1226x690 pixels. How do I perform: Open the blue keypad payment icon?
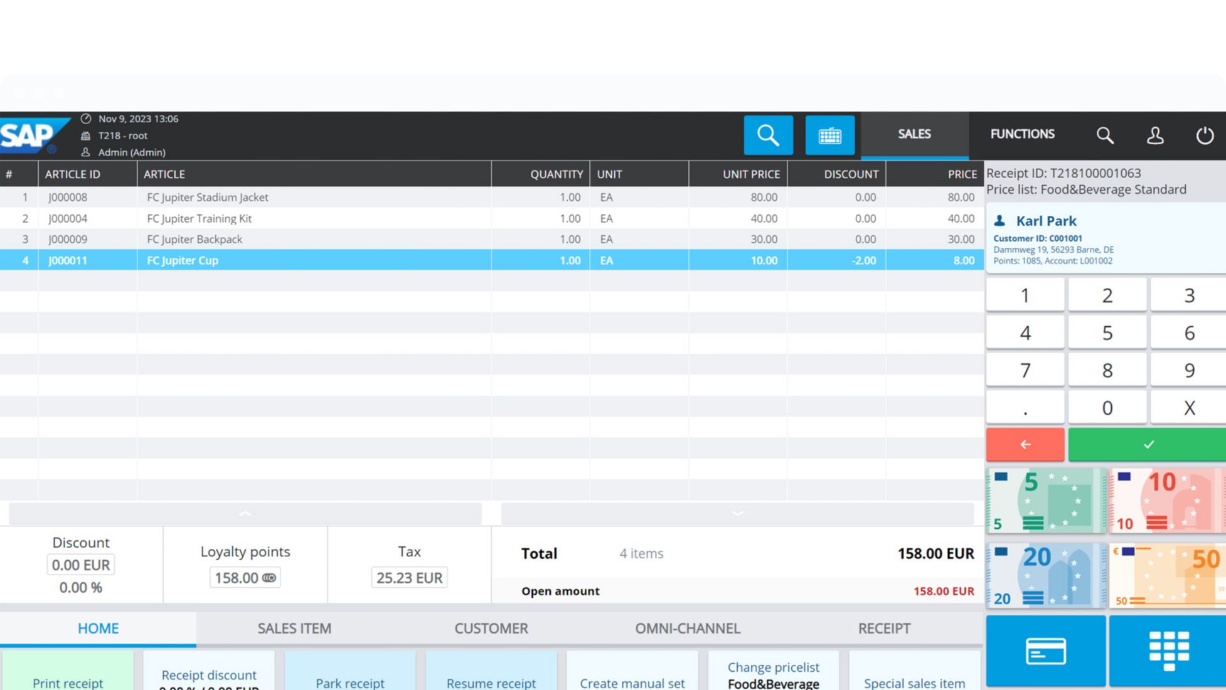click(x=1168, y=650)
